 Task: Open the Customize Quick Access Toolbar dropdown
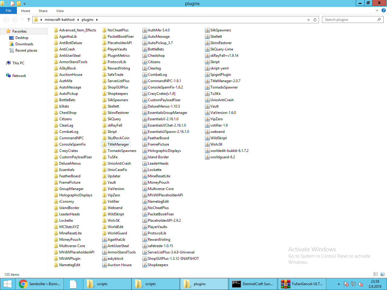25,4
